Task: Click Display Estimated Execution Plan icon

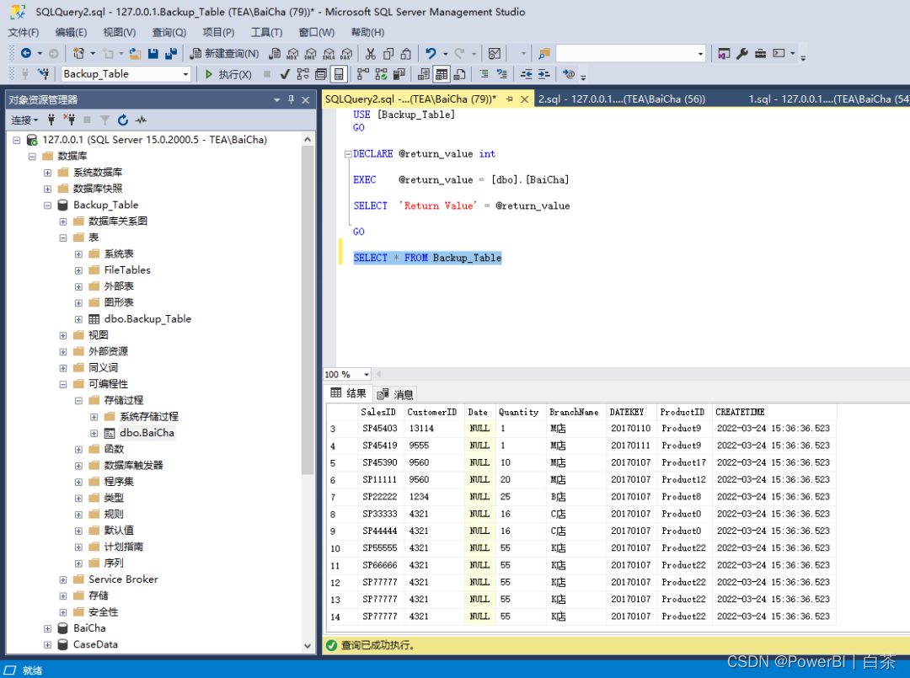Action: 303,74
